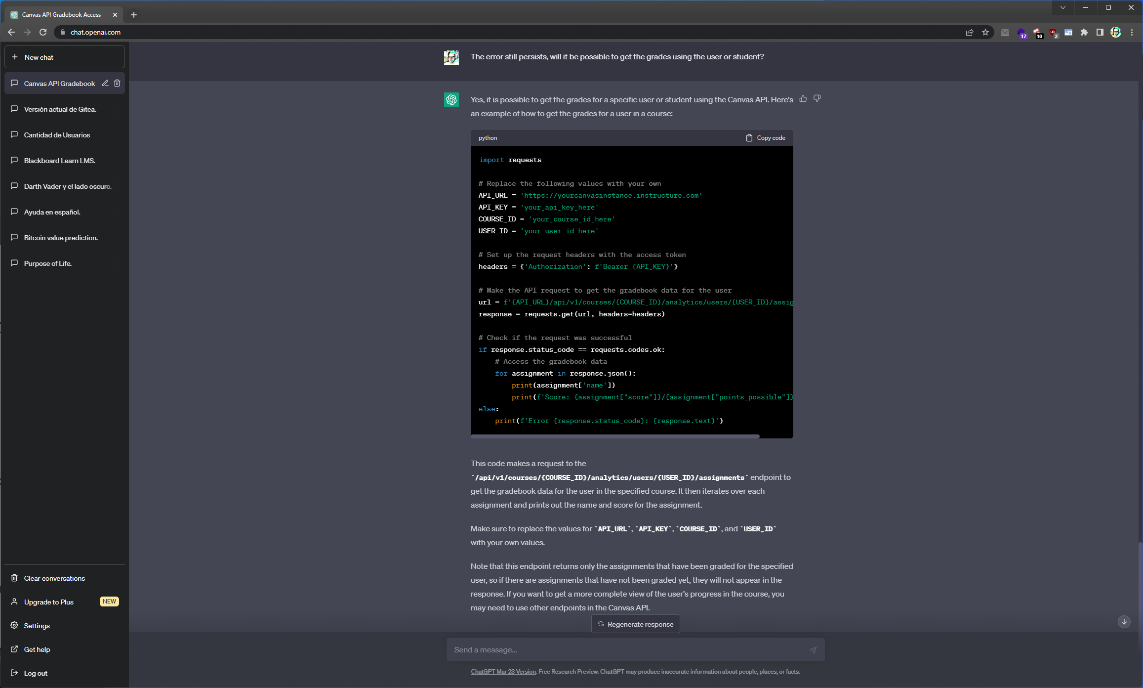Open the ChatGPT Mar 23 Version link
Screen dimensions: 1143x688
click(503, 672)
